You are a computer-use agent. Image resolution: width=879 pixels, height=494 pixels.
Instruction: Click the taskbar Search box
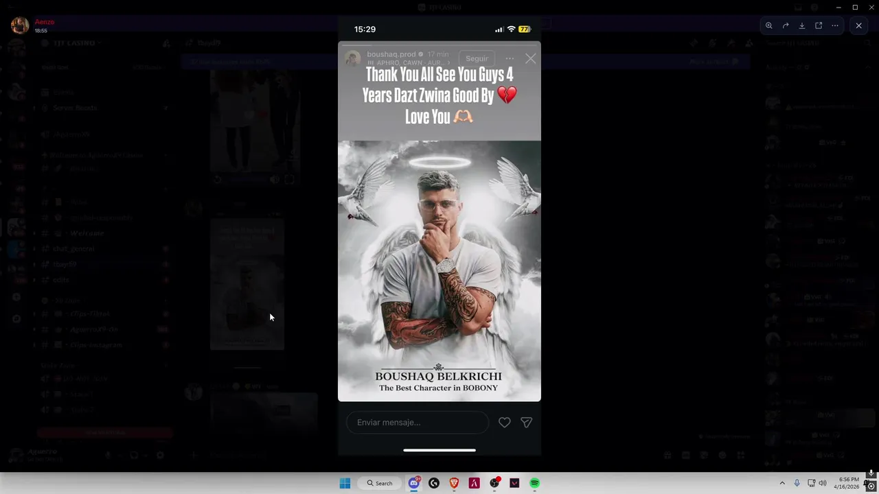(x=380, y=483)
